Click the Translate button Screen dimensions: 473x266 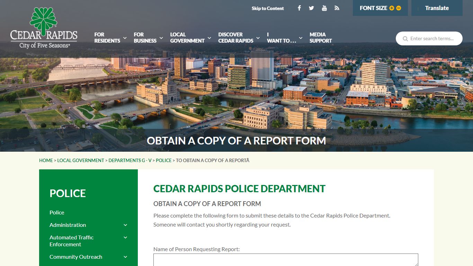[x=437, y=8]
